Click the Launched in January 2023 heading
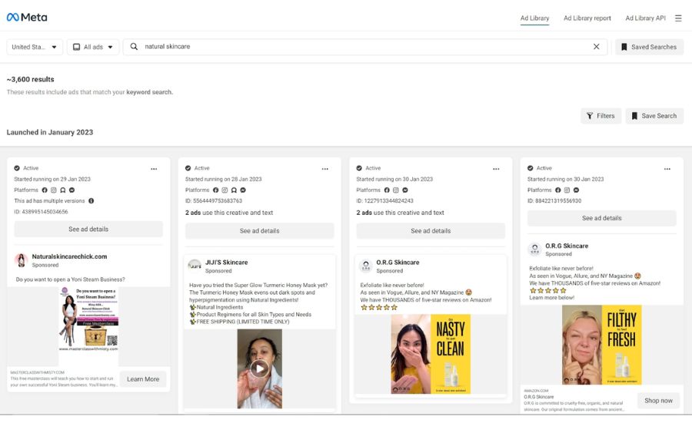 [50, 132]
